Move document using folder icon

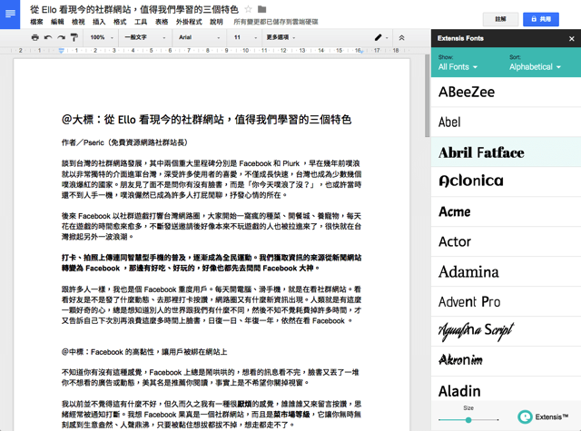[262, 9]
